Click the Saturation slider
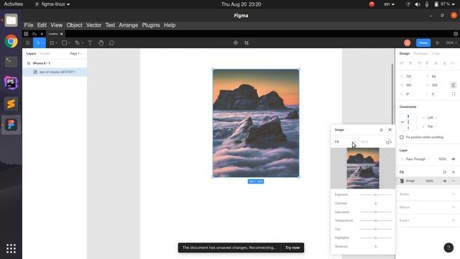The height and width of the screenshot is (259, 460). [375, 212]
